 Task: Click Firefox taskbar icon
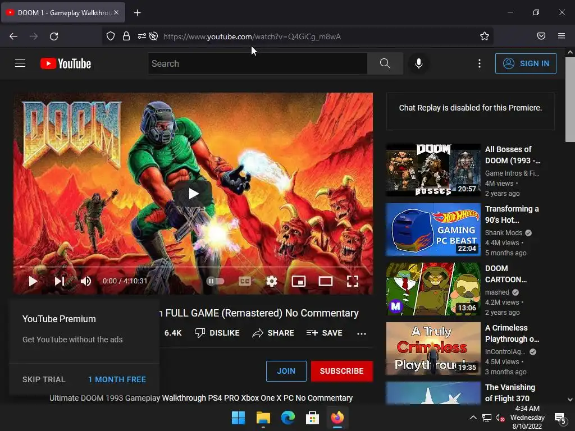[x=337, y=418]
